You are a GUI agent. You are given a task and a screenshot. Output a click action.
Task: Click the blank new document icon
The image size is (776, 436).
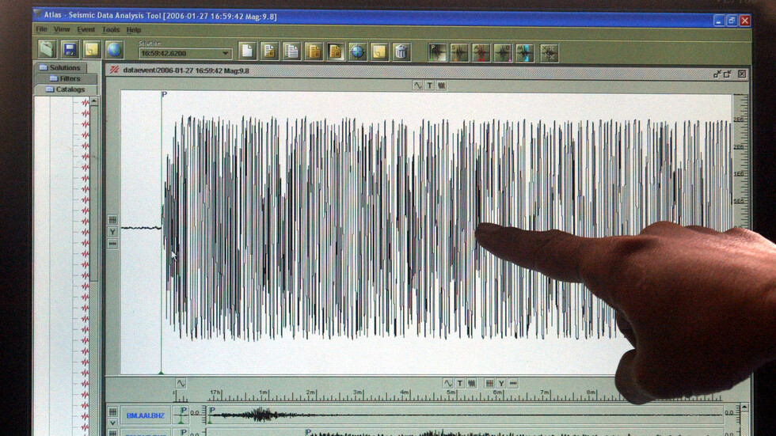pyautogui.click(x=247, y=51)
